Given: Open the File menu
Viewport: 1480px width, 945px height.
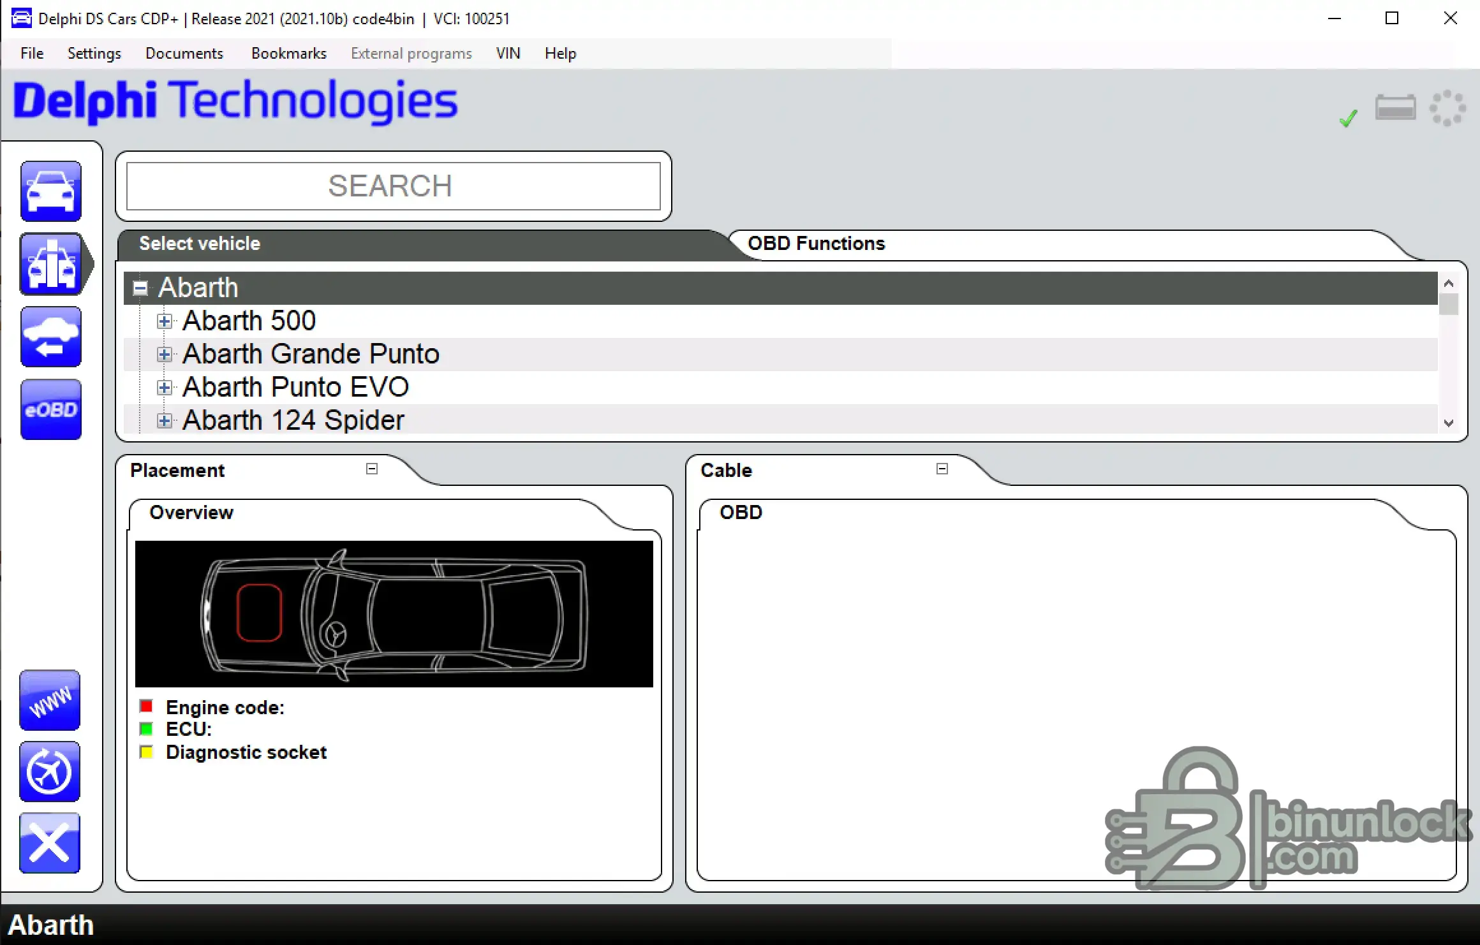Looking at the screenshot, I should pyautogui.click(x=32, y=54).
